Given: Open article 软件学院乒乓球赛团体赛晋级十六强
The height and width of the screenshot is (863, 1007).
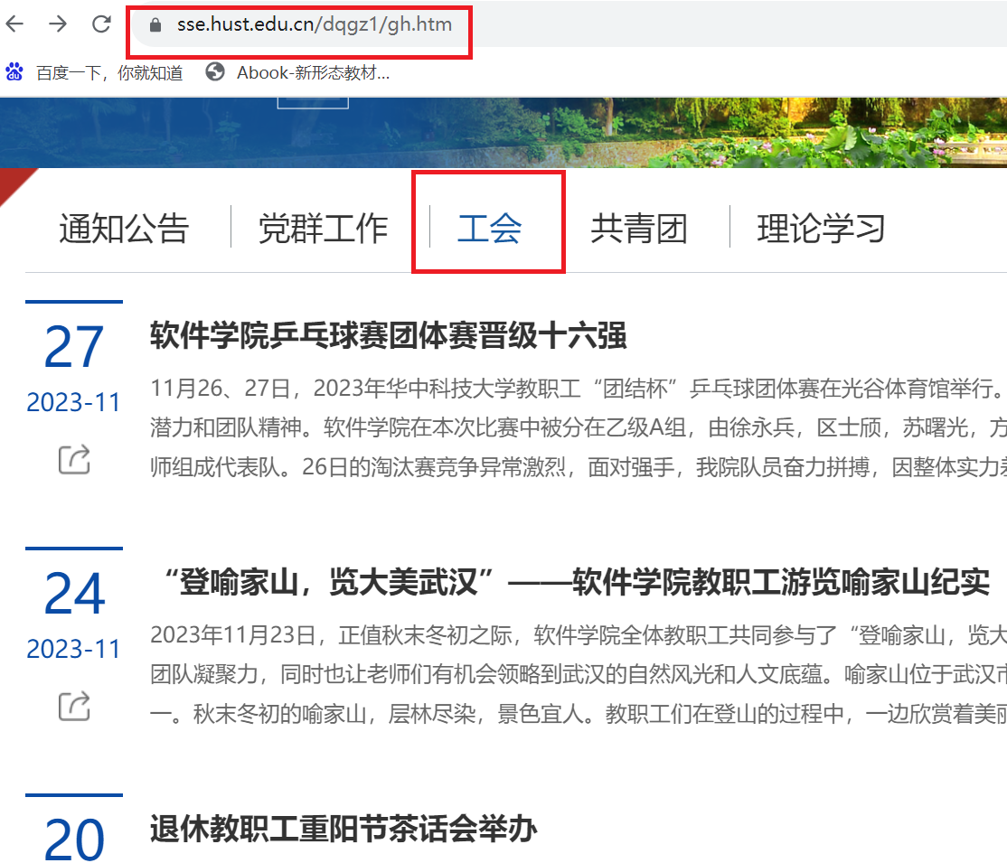Looking at the screenshot, I should (388, 336).
